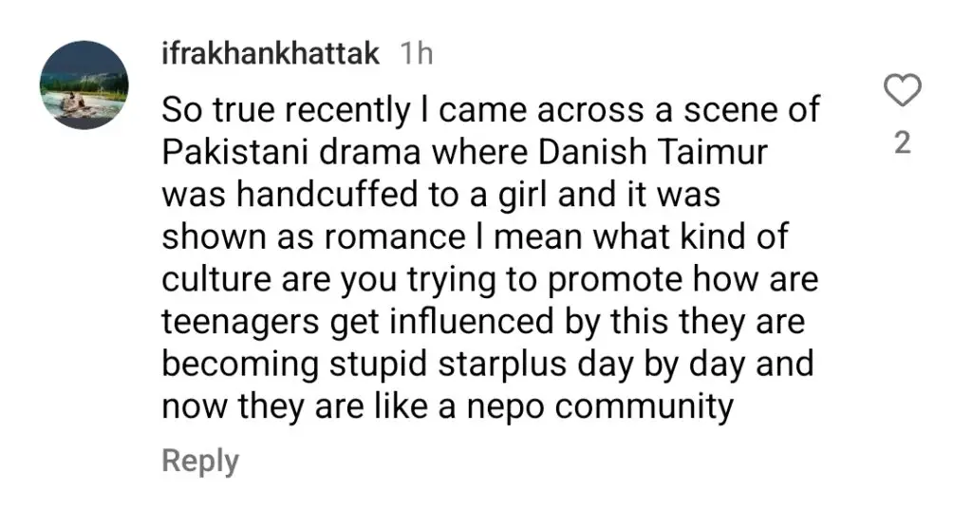
Task: Click the word "culture" in the comment
Action: pyautogui.click(x=217, y=279)
